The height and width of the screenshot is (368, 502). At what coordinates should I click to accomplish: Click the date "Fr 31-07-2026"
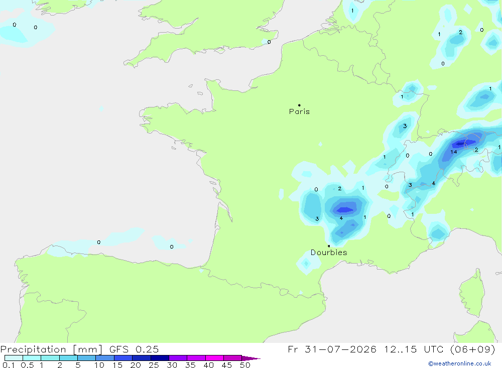332,349
